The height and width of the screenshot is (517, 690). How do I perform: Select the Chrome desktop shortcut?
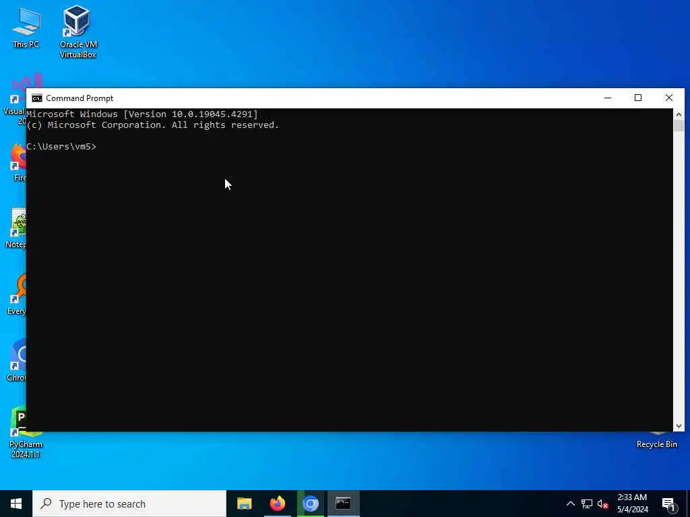(x=17, y=361)
